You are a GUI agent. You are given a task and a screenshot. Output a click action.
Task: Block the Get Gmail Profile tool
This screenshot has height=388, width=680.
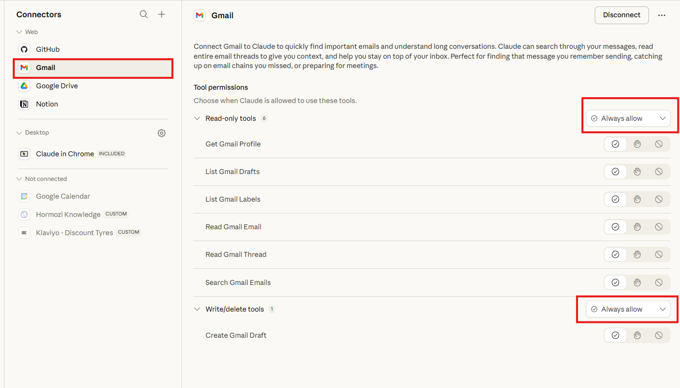click(659, 144)
